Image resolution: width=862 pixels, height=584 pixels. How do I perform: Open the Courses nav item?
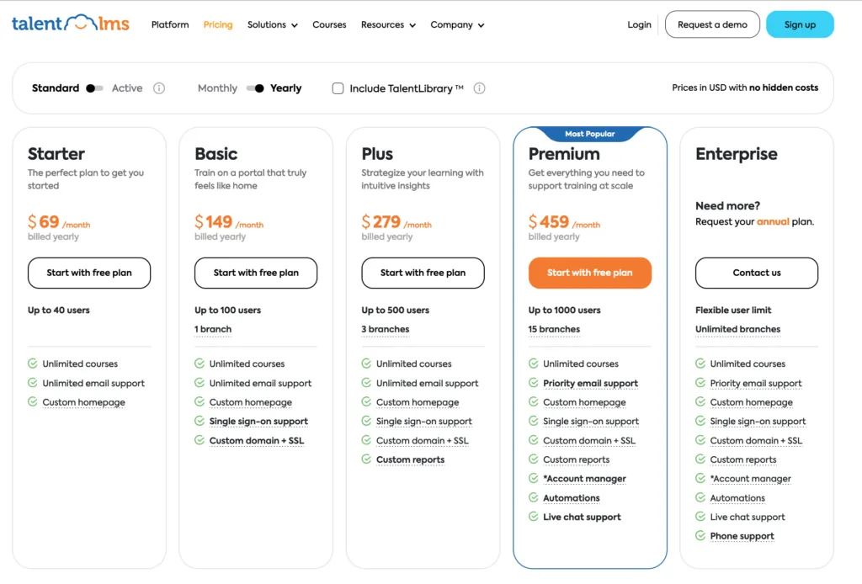coord(329,24)
